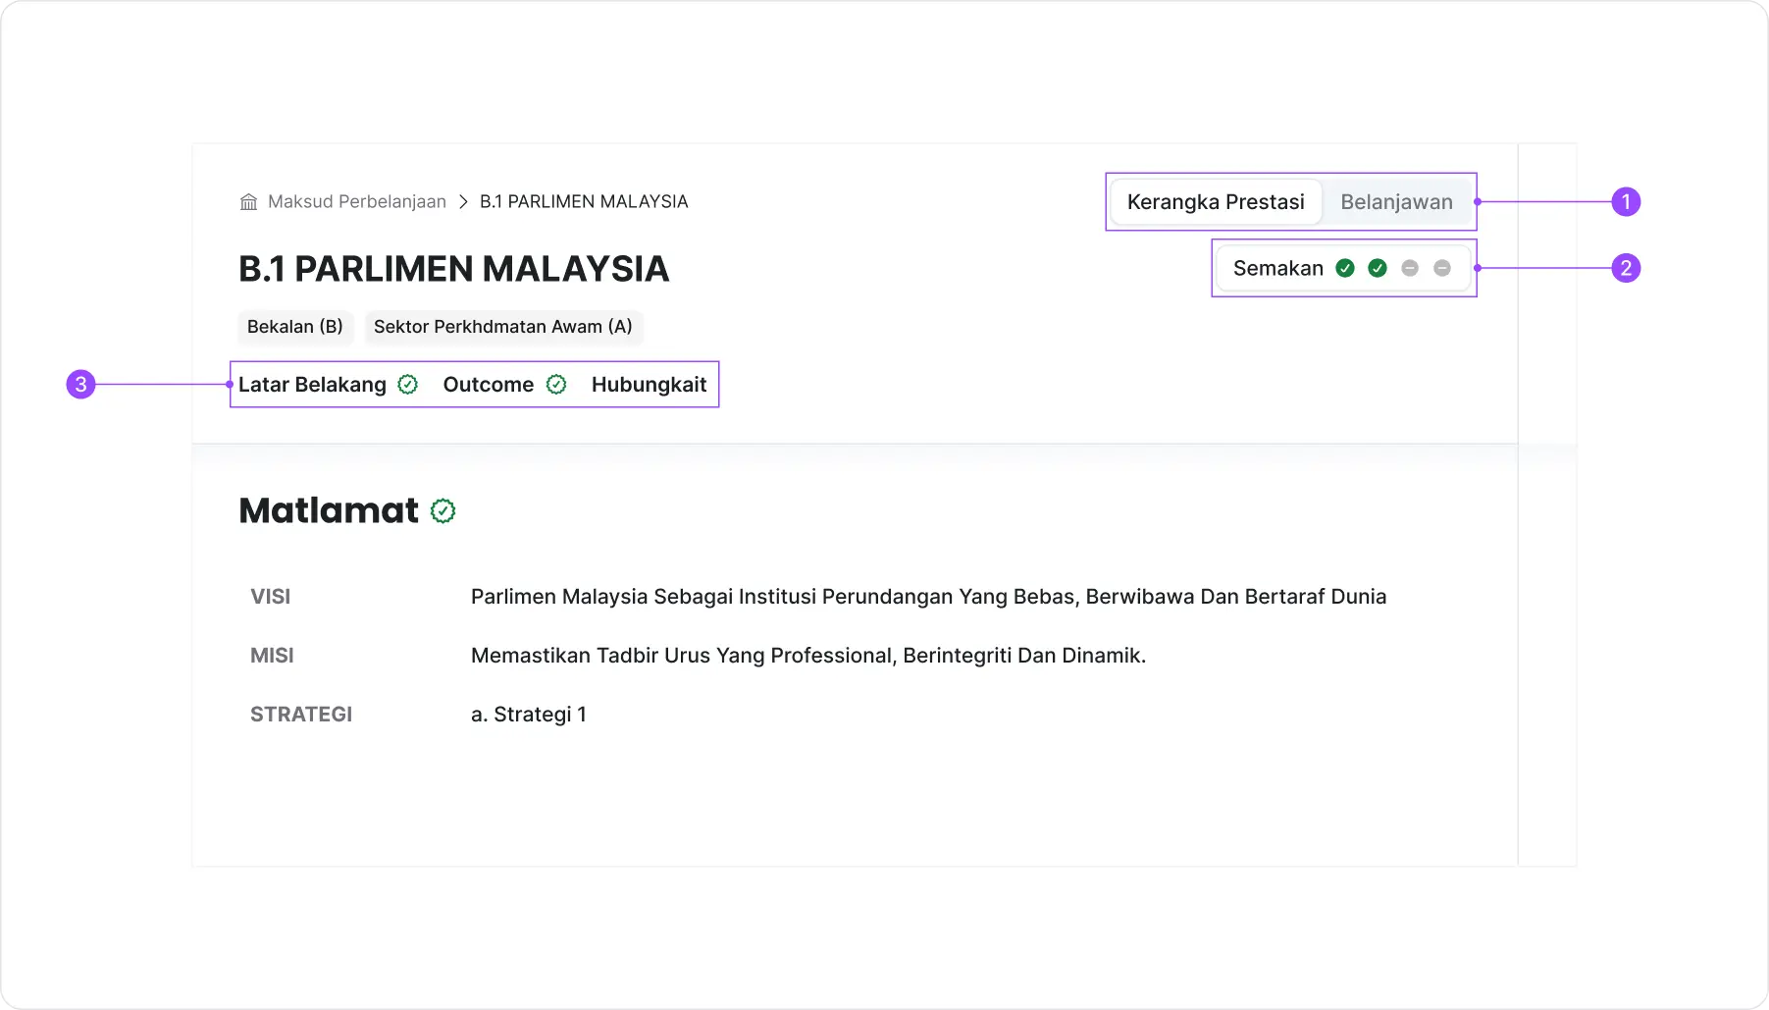Click the second green check in Semakan

1378,268
